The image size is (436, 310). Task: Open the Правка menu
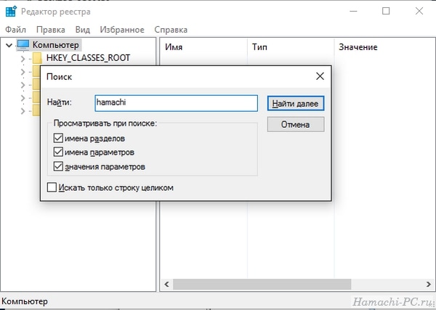(51, 30)
